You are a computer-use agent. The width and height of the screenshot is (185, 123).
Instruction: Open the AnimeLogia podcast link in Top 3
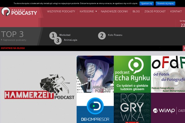(70, 40)
